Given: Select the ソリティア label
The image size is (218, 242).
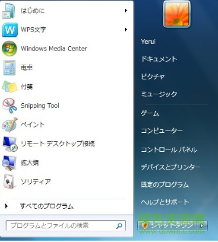Looking at the screenshot, I should pos(36,181).
